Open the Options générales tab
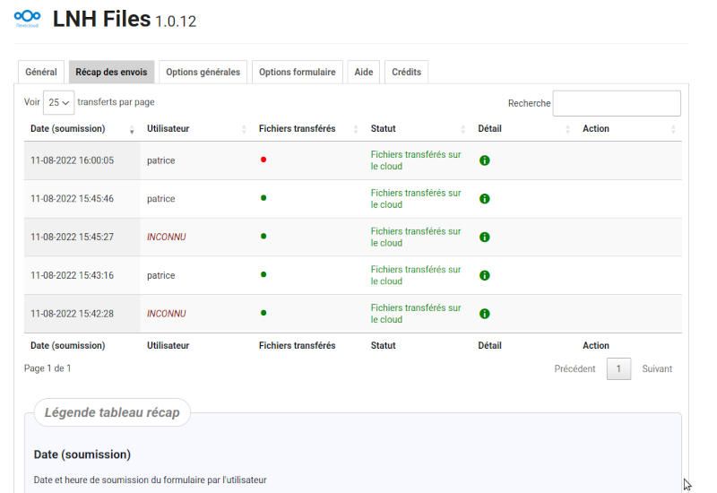The width and height of the screenshot is (717, 493). tap(203, 73)
